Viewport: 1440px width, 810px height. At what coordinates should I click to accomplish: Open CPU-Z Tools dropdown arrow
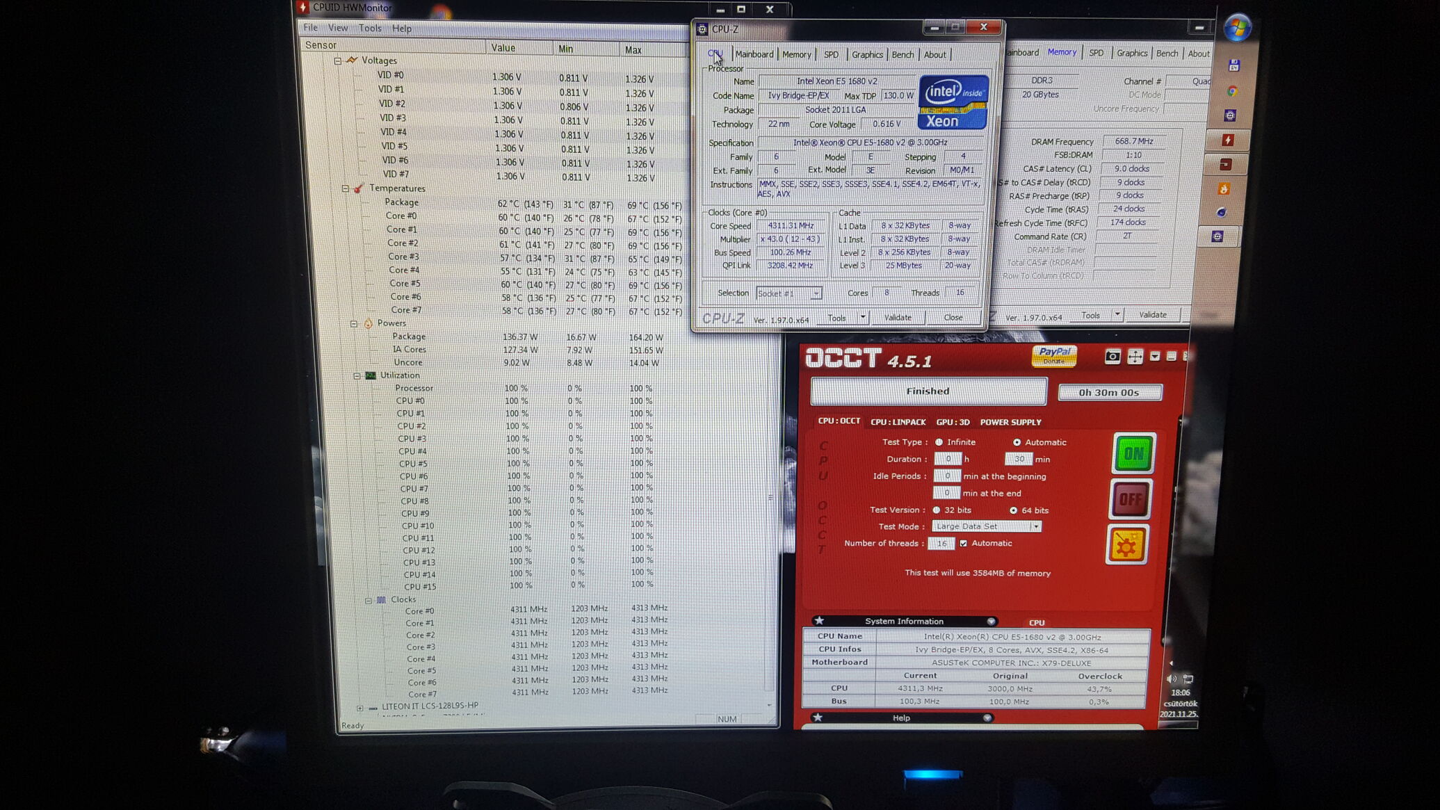pos(862,318)
